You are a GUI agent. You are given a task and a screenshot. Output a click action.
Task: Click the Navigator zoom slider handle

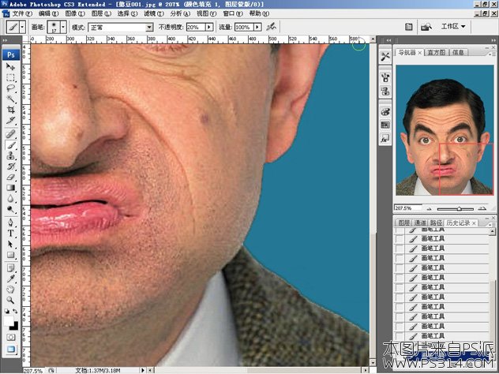click(459, 209)
